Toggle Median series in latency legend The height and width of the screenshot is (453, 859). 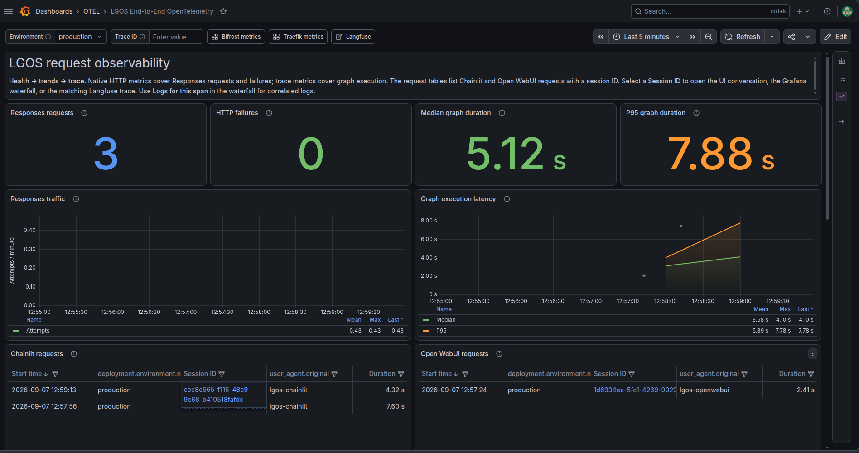pos(446,320)
